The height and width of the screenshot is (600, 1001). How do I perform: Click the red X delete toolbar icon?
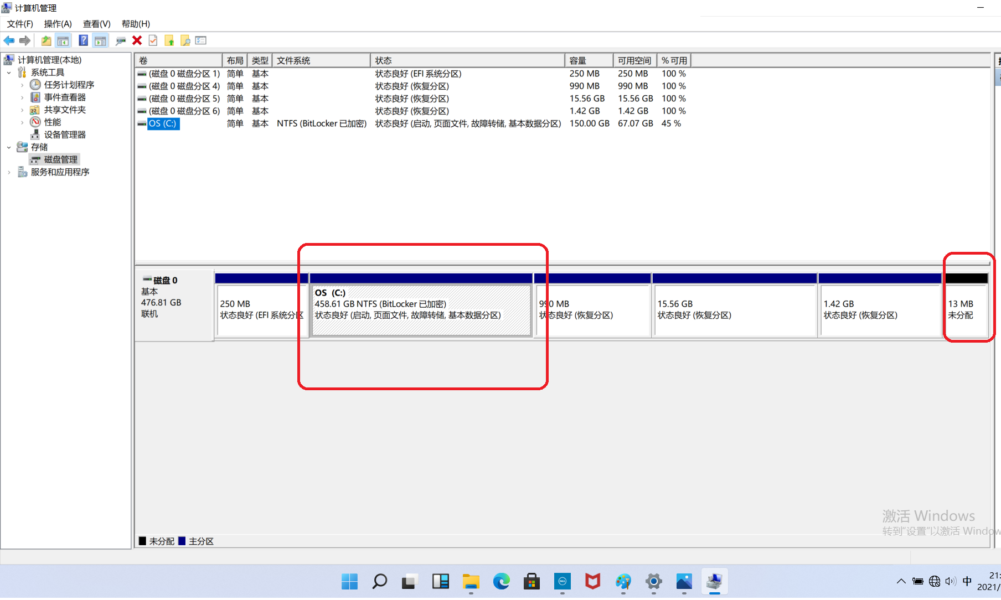[x=137, y=40]
